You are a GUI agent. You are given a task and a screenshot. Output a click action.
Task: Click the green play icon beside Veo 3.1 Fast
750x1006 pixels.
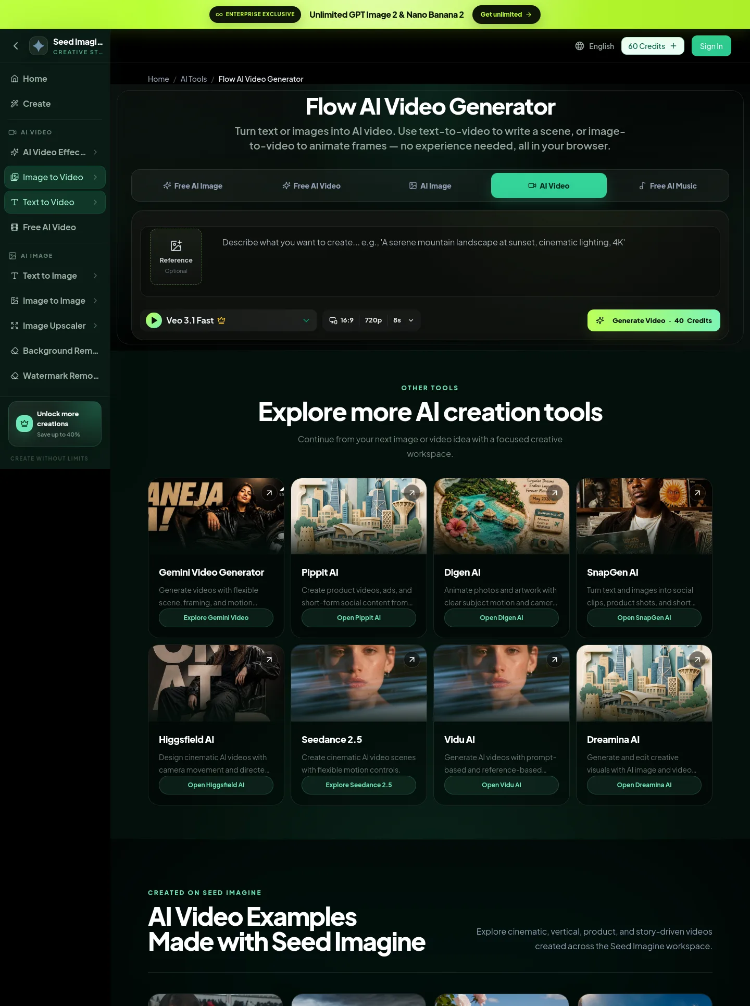click(x=154, y=320)
